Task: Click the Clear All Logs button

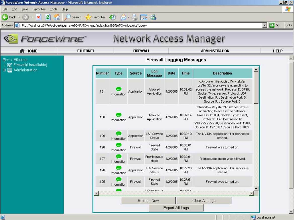Action: pos(204,201)
